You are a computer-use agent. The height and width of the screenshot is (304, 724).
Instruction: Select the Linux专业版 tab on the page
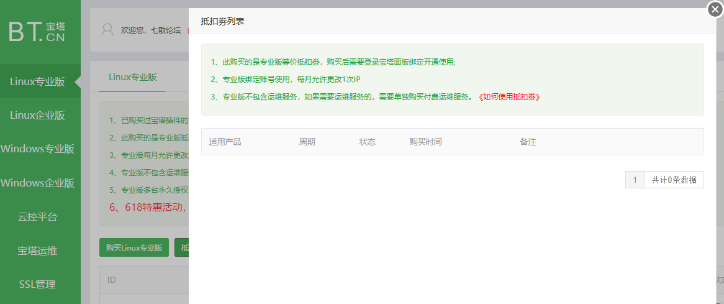click(x=132, y=77)
